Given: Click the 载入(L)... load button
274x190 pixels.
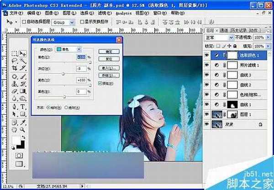Looking at the screenshot, I should tap(109, 68).
